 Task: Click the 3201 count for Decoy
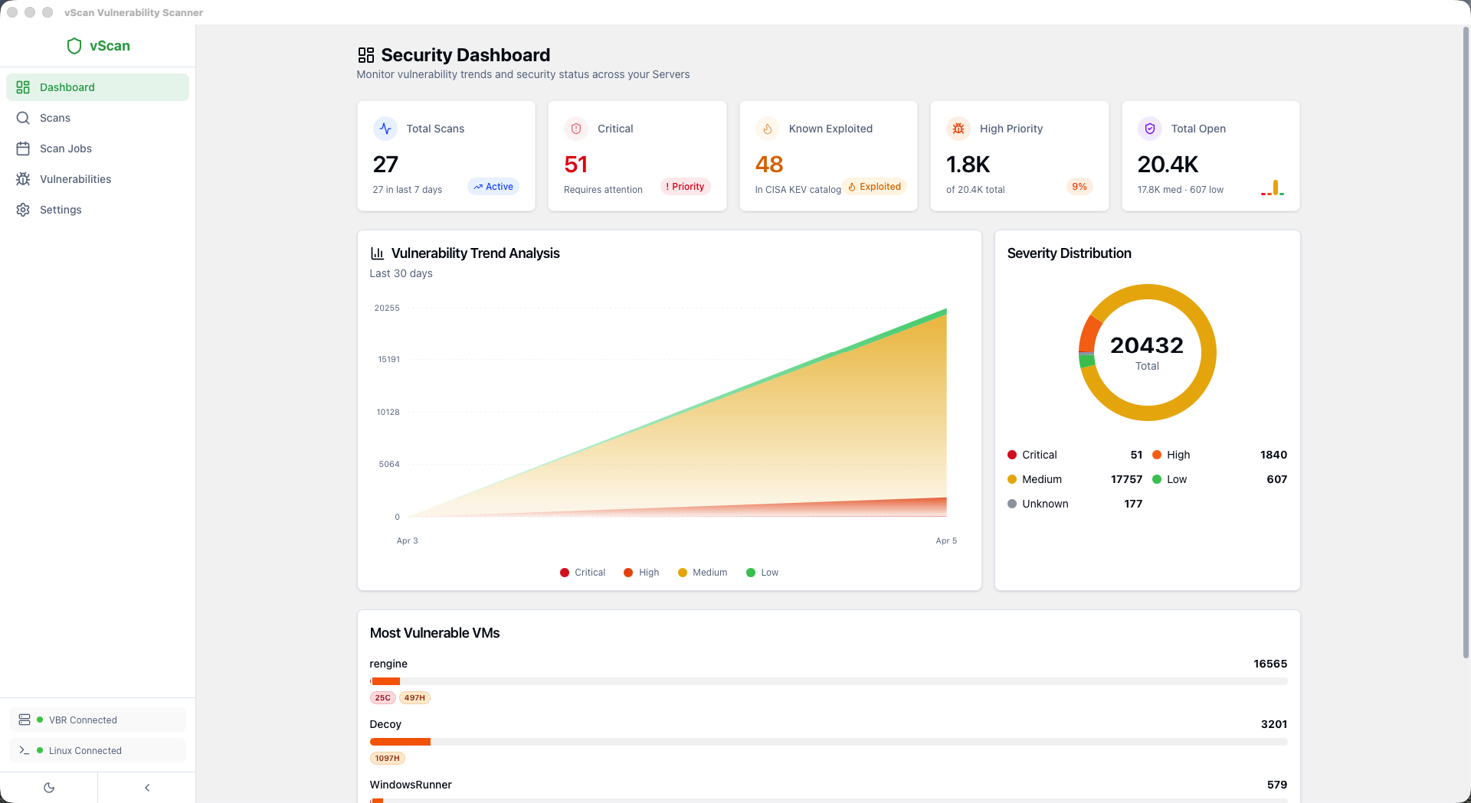[1274, 724]
